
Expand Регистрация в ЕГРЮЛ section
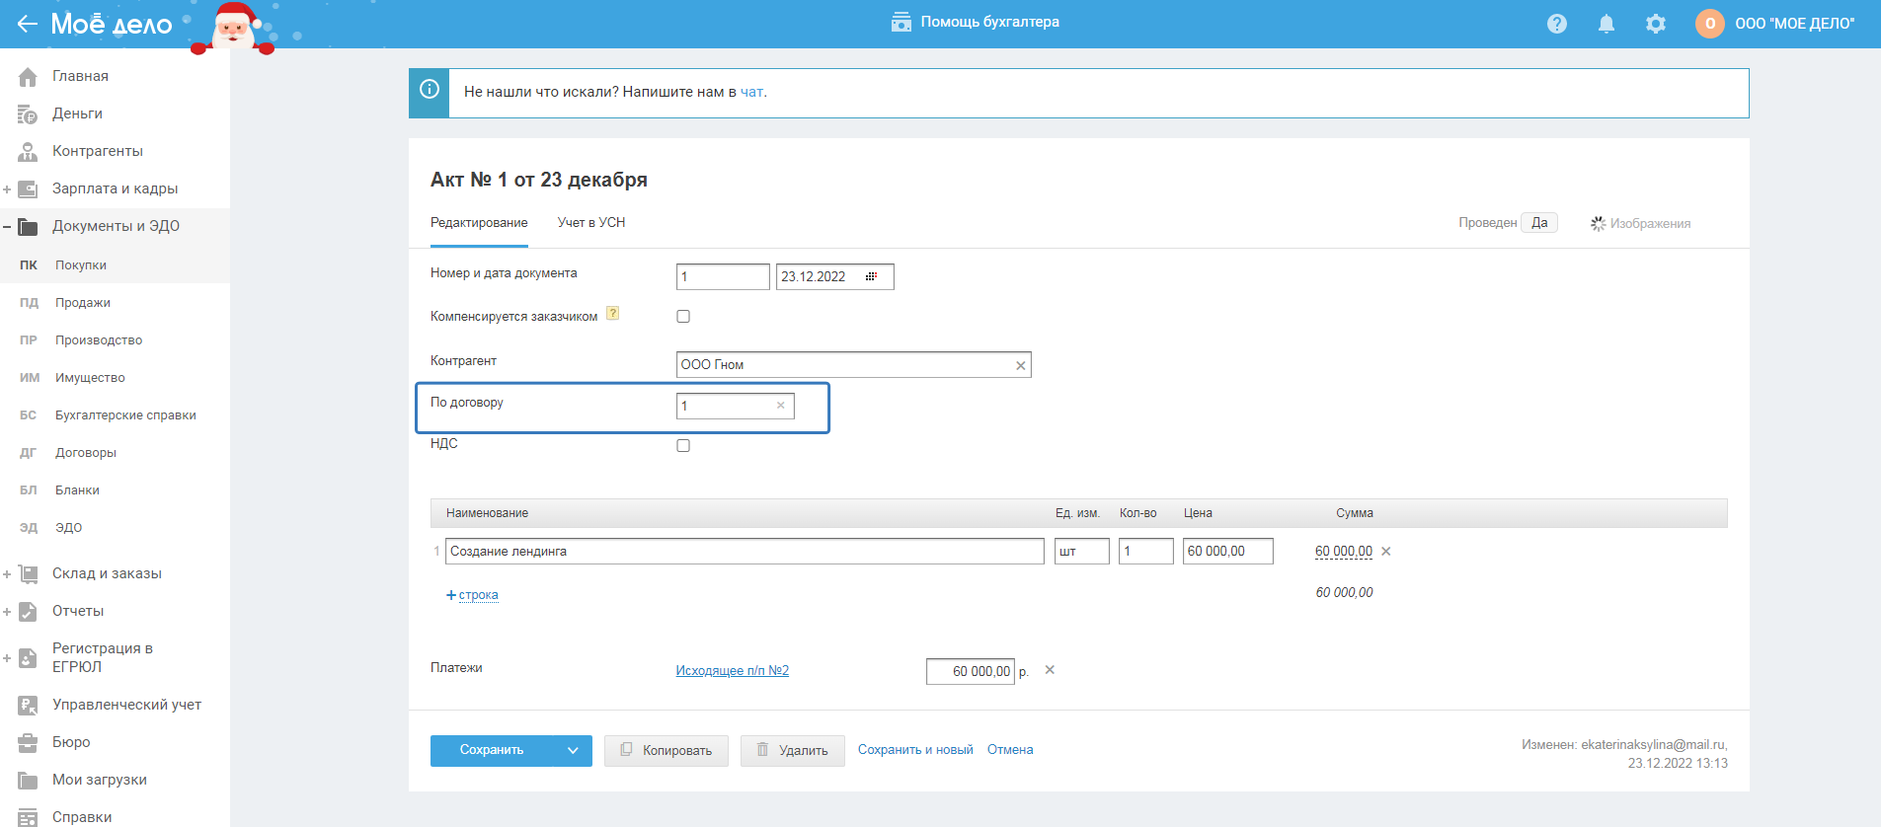point(7,657)
